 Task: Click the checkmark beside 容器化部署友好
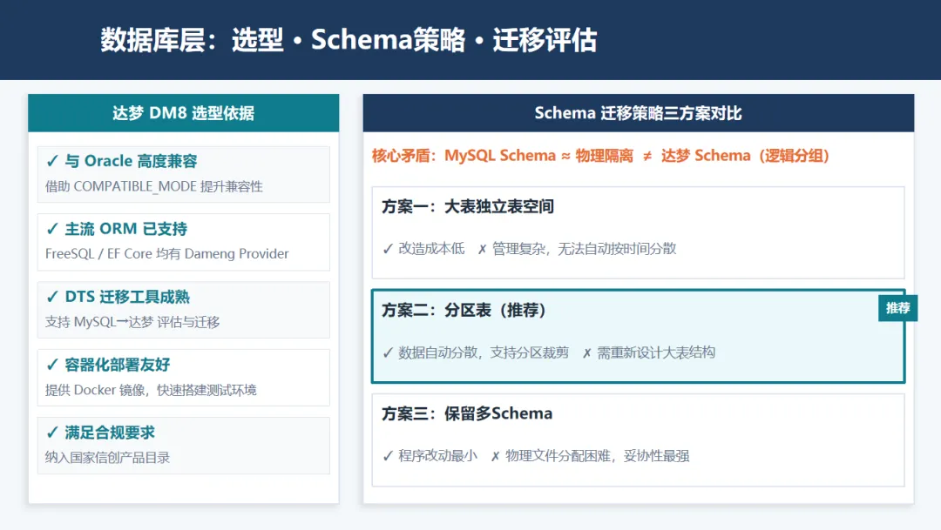pos(52,365)
